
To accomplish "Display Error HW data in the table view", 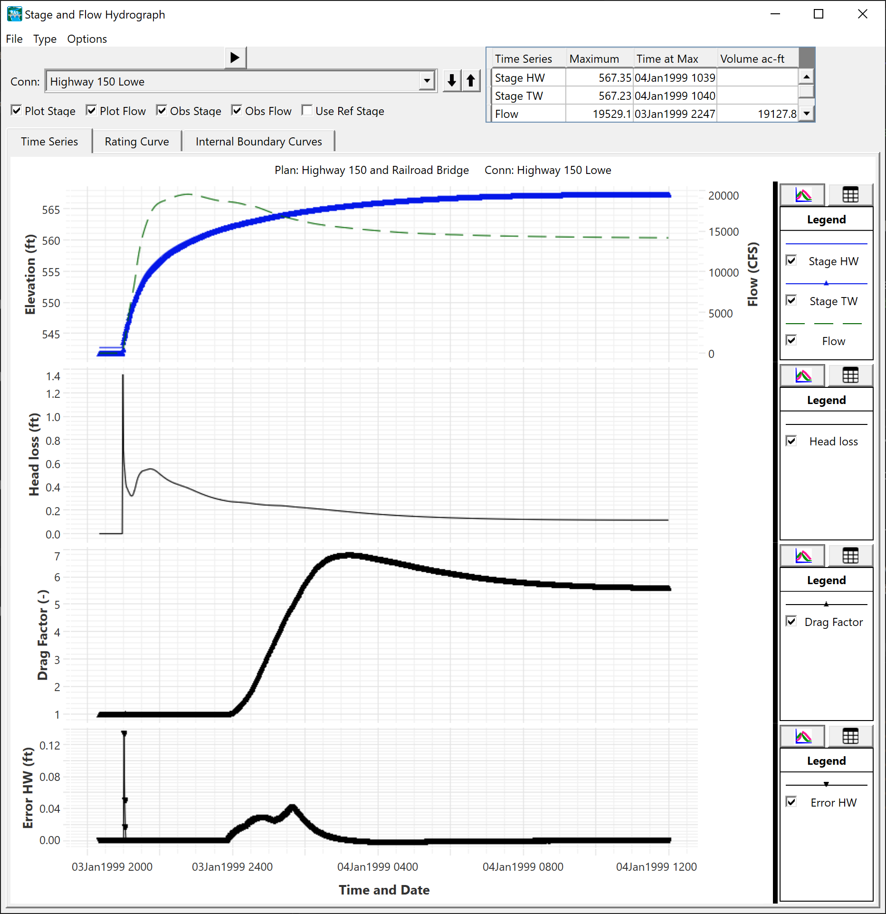I will pos(850,736).
